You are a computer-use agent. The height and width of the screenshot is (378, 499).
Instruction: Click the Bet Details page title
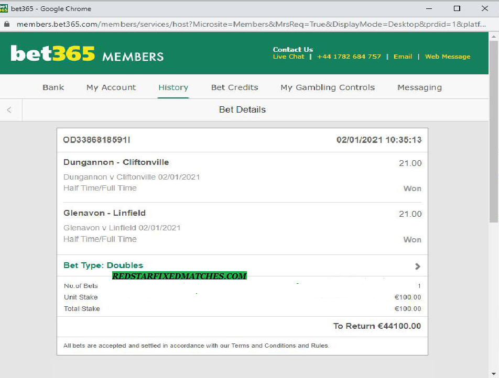(242, 109)
